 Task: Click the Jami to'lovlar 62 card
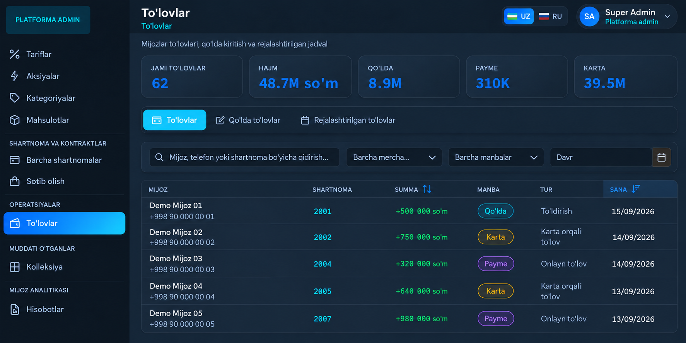(x=192, y=77)
